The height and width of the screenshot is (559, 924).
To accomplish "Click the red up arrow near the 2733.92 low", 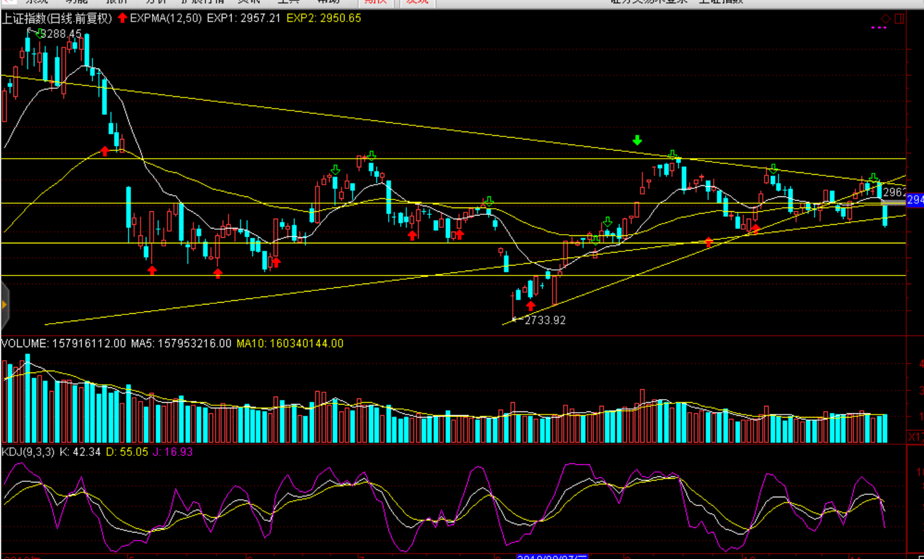I will point(531,305).
